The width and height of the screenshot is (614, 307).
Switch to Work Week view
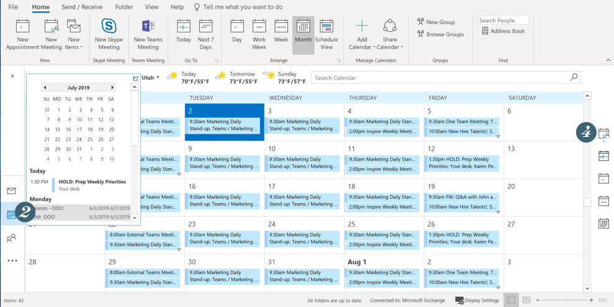pos(259,34)
